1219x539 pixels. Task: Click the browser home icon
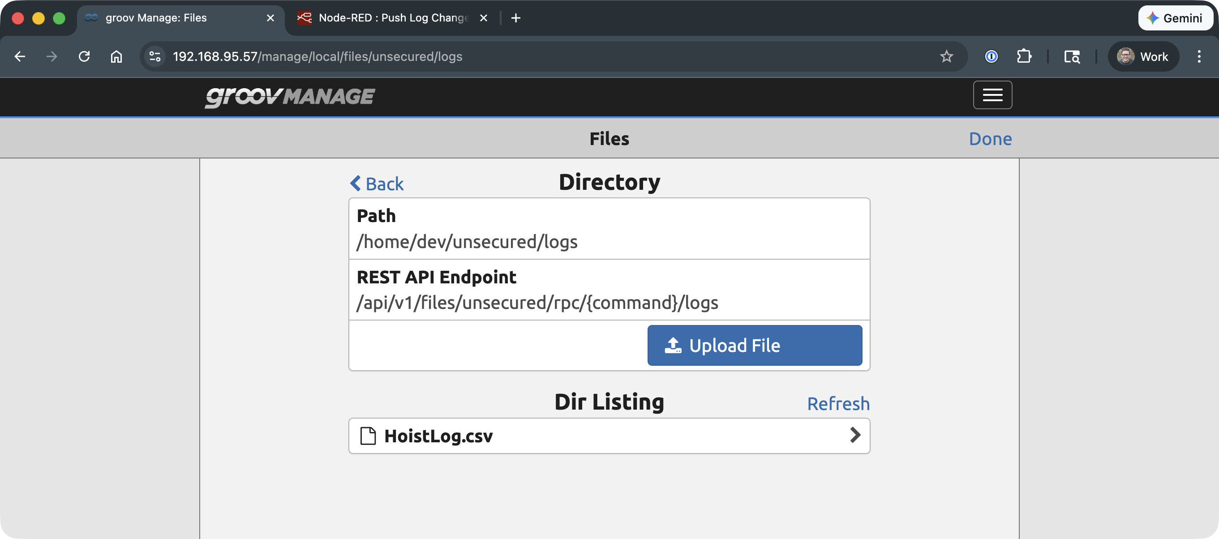pos(116,56)
